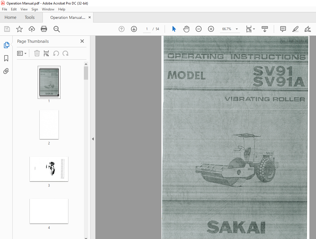Click thumbnails panel scrollbar thumb
316x239 pixels.
86,73
